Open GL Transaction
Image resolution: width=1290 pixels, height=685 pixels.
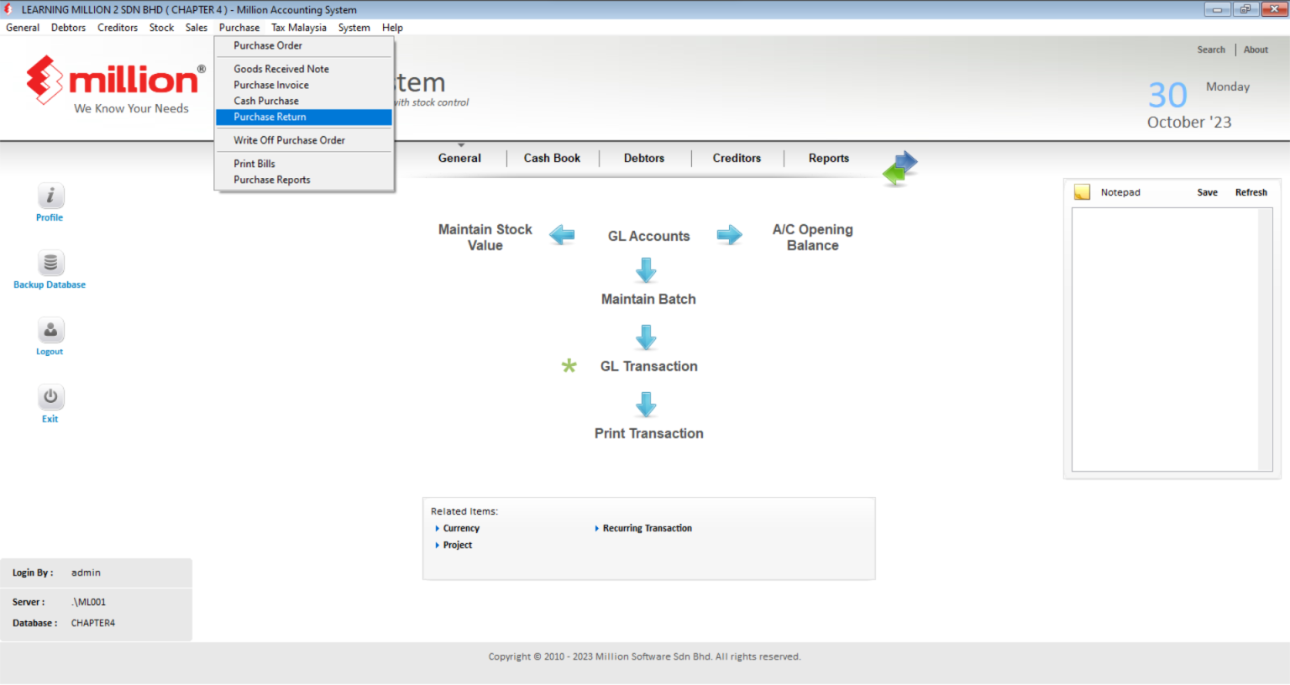[x=649, y=366]
